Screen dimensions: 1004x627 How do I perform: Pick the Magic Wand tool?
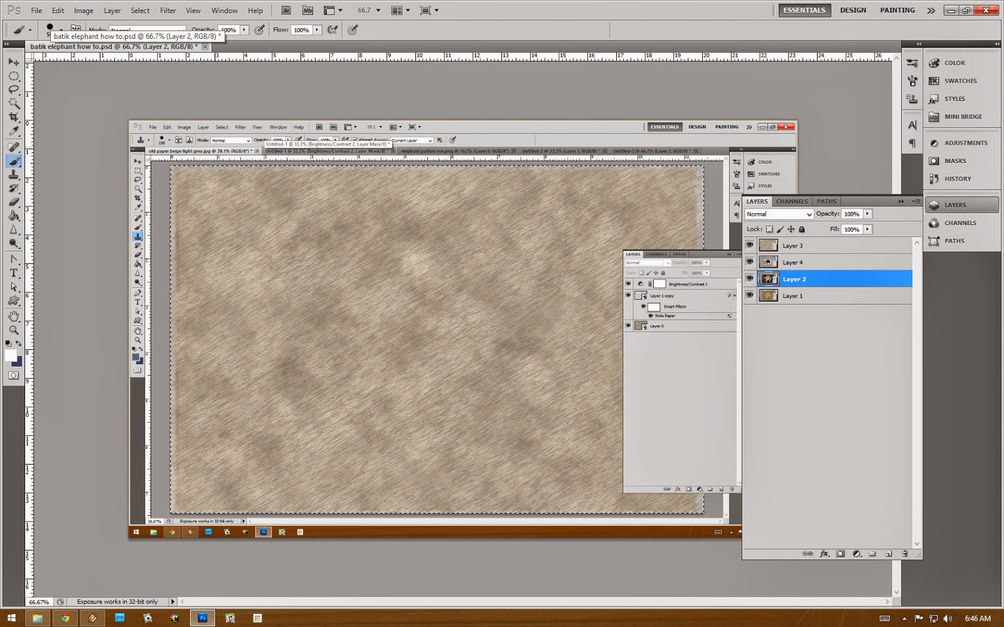[13, 103]
